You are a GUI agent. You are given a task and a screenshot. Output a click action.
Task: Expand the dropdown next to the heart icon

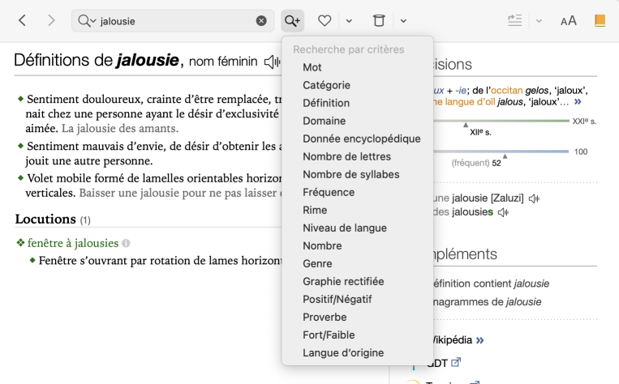point(349,20)
